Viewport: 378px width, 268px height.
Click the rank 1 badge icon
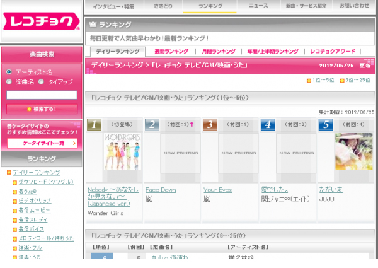[x=94, y=124]
